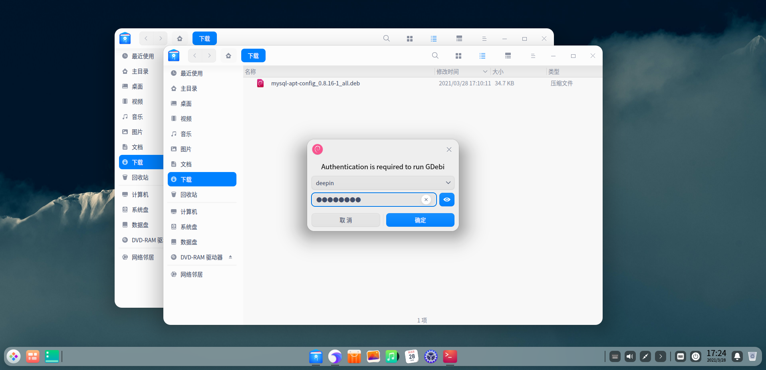Select 最近使用 in the rear window sidebar
766x370 pixels.
(x=141, y=56)
